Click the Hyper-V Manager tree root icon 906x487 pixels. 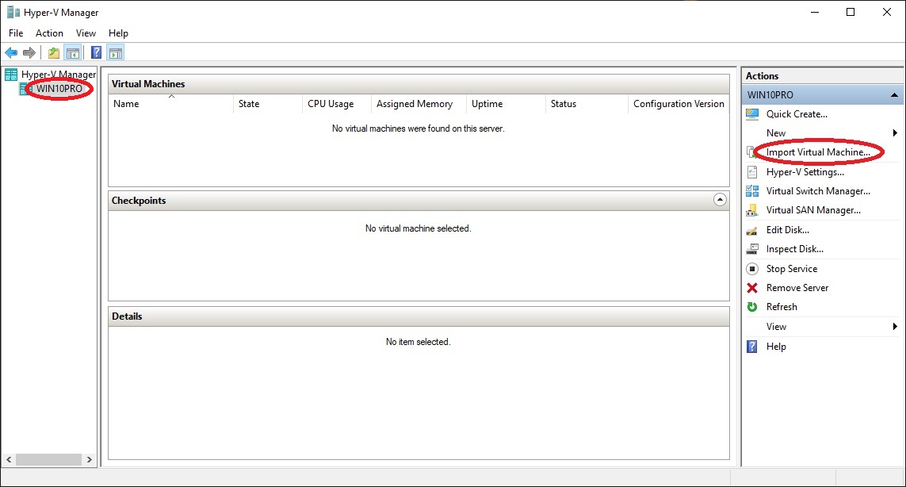[11, 75]
